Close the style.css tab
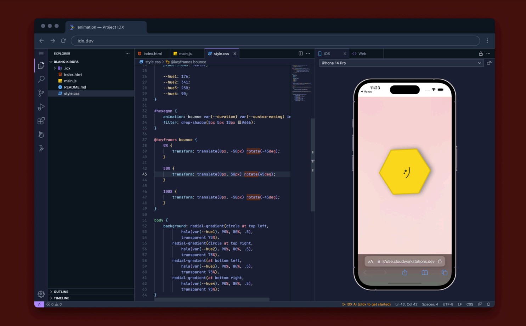Viewport: 526px width, 326px height. tap(234, 54)
